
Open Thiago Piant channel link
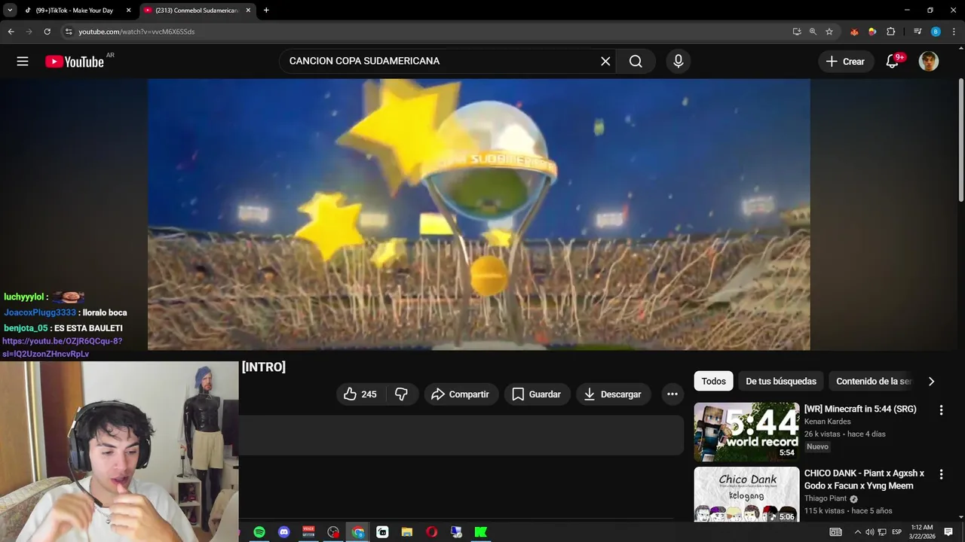pyautogui.click(x=826, y=498)
